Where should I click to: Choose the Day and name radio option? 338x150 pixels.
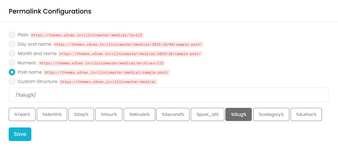point(12,44)
